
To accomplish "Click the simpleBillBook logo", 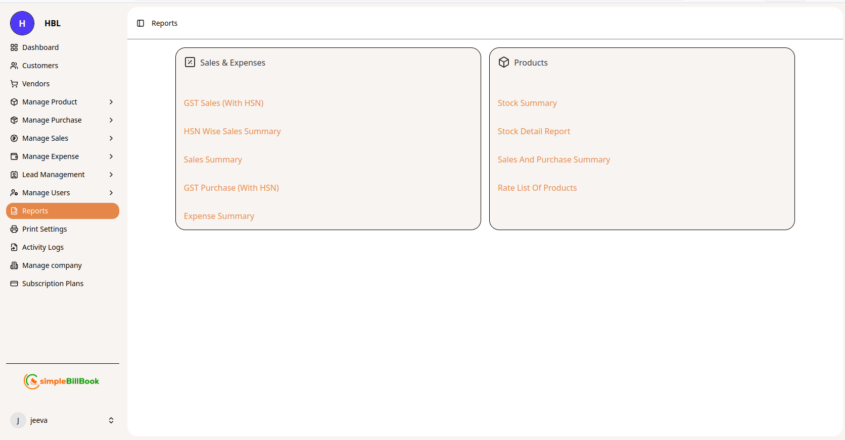I will coord(62,381).
